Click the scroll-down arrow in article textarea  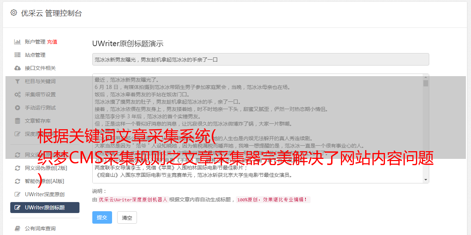pos(426,180)
